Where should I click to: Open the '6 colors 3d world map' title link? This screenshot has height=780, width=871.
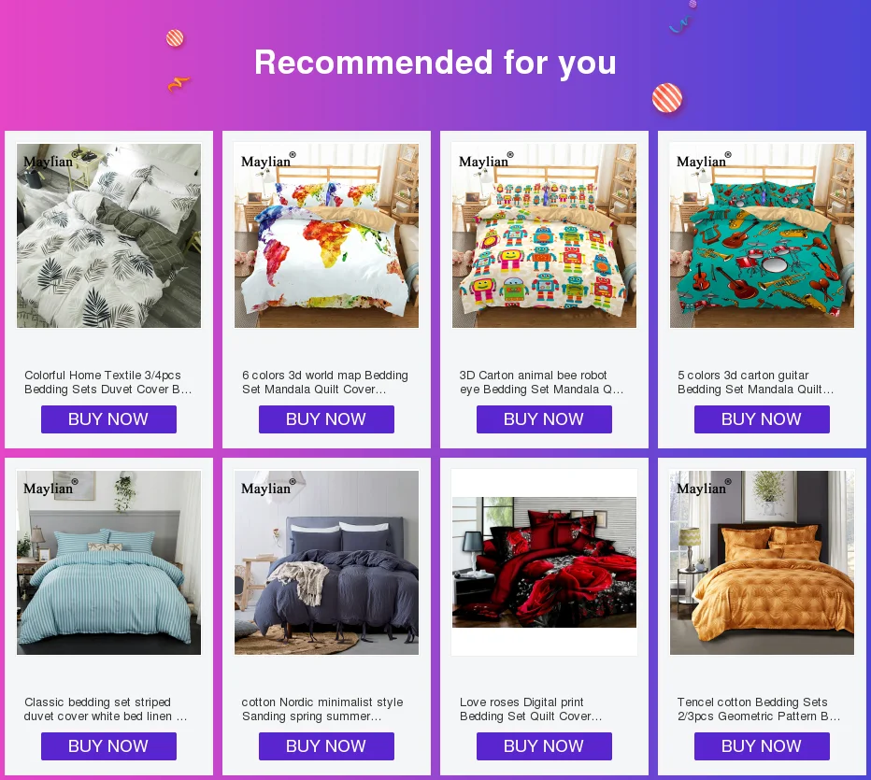(x=325, y=382)
